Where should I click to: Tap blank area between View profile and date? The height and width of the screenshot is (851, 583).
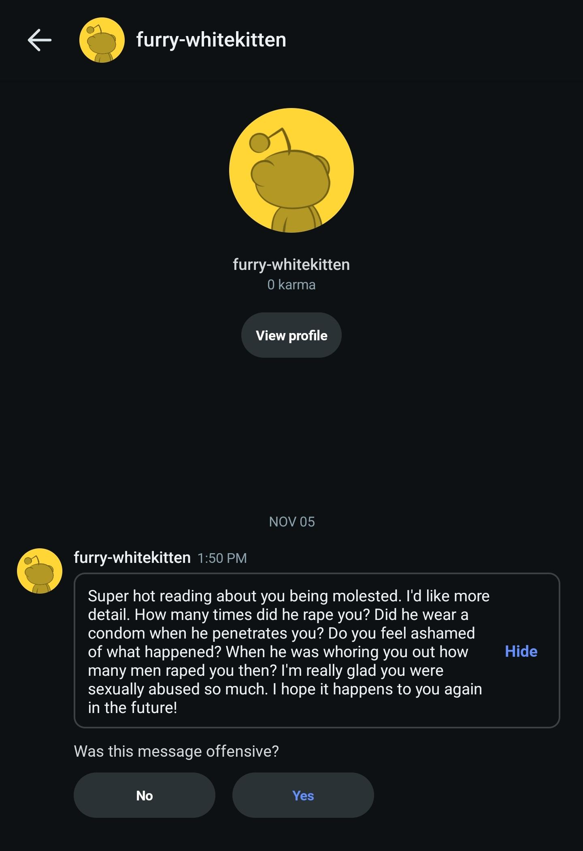click(x=291, y=437)
